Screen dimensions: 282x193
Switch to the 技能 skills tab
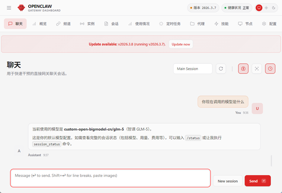coord(222,23)
